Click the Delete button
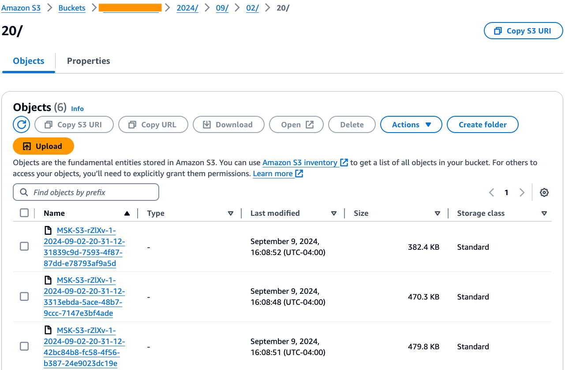This screenshot has height=370, width=565. click(x=352, y=125)
